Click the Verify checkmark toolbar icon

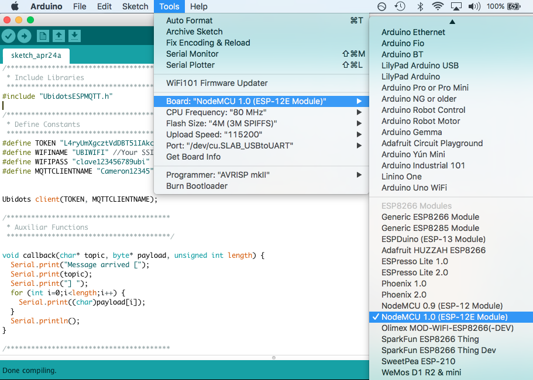[x=9, y=36]
